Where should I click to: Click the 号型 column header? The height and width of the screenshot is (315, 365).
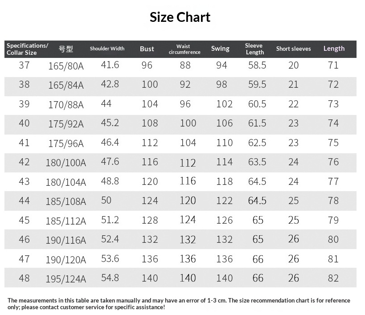[x=66, y=49]
